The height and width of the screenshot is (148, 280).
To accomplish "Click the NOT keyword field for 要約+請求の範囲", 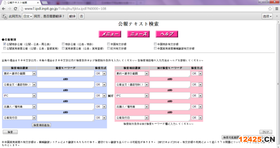I will click(x=170, y=73).
